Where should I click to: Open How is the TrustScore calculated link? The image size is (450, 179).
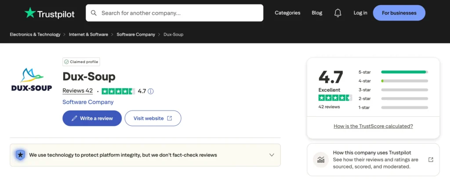pyautogui.click(x=373, y=126)
